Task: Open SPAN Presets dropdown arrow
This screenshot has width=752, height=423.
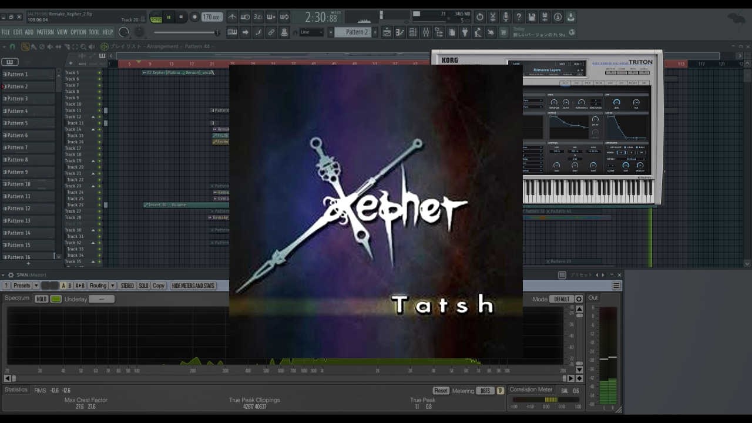Action: pyautogui.click(x=36, y=286)
